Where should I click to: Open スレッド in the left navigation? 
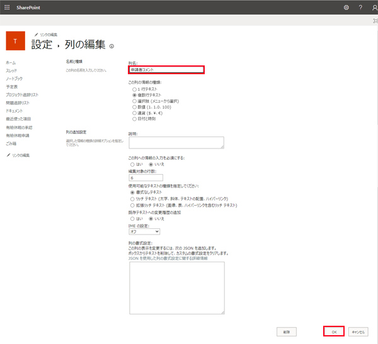[11, 71]
